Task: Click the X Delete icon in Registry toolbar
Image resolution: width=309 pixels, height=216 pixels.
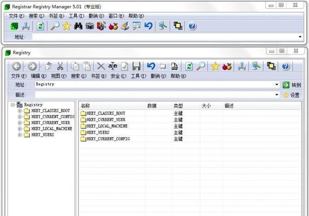Action: (101, 66)
